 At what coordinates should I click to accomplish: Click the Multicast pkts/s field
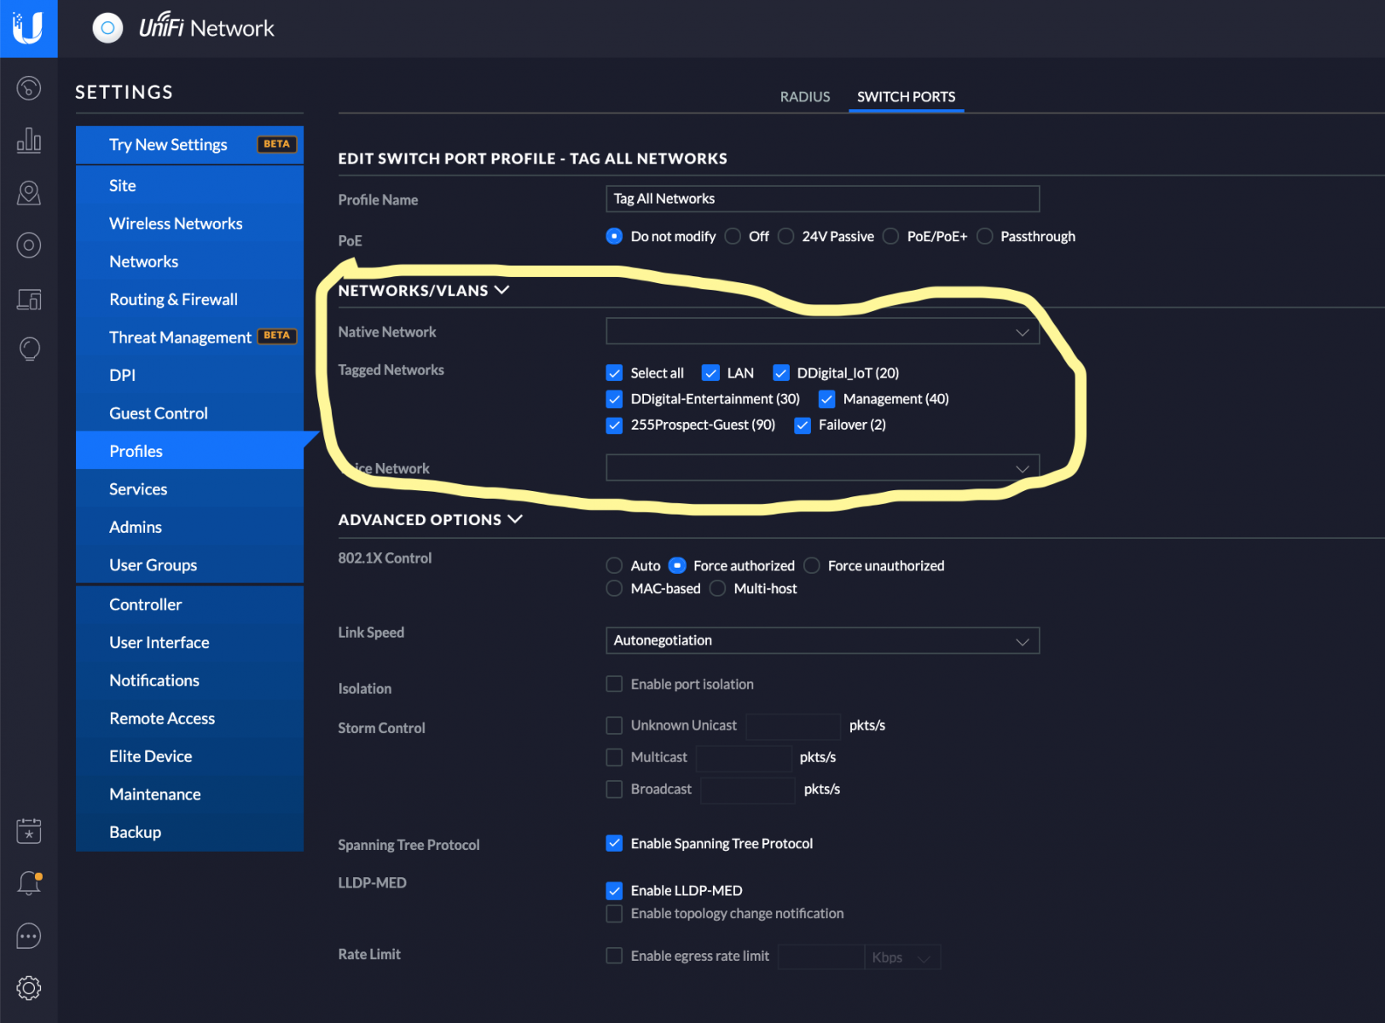tap(744, 758)
